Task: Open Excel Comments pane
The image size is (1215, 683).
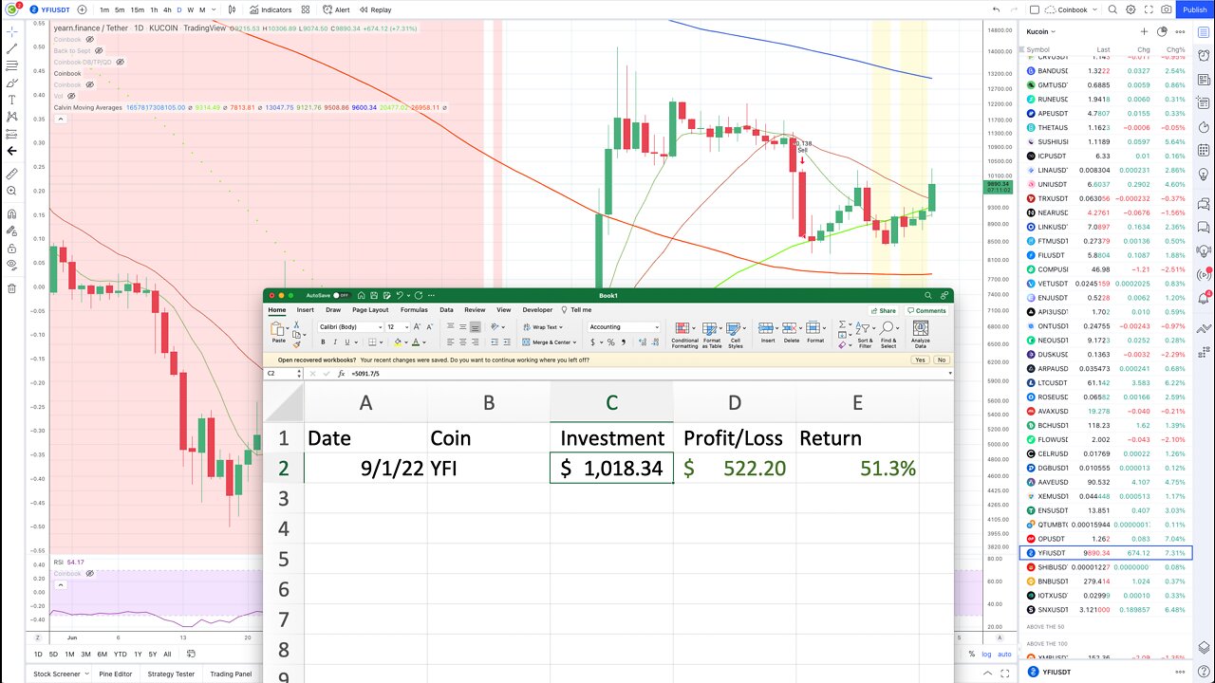Action: [x=926, y=310]
